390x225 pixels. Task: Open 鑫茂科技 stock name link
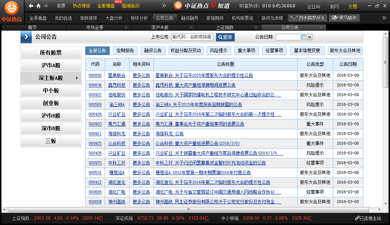(117, 85)
